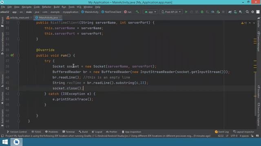Screen dimensions: 261x146
Task: Open Windows Start button
Action: coord(5,142)
